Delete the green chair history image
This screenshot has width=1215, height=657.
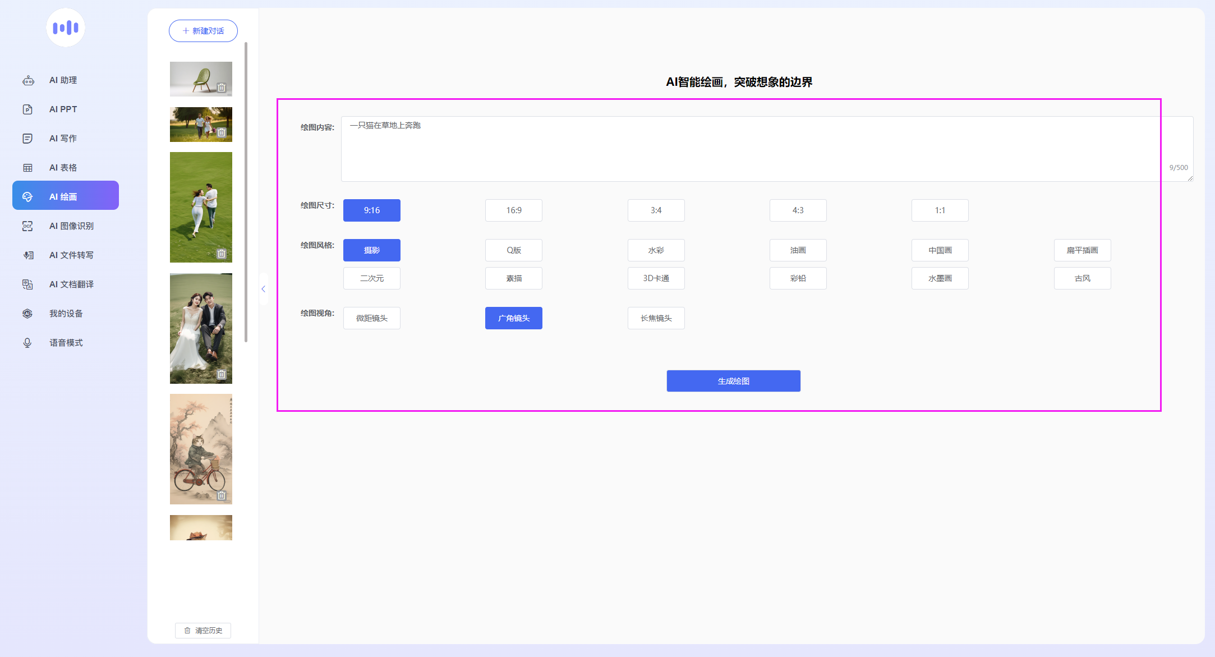click(x=222, y=88)
